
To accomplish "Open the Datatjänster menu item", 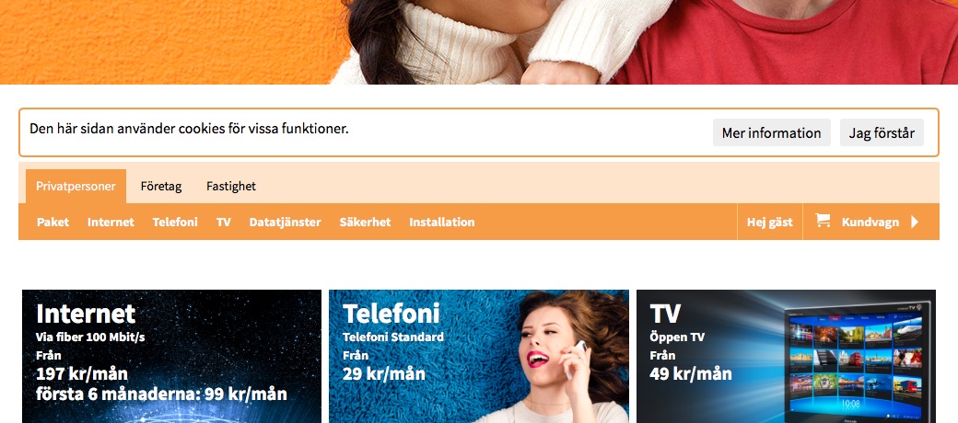I will coord(286,222).
